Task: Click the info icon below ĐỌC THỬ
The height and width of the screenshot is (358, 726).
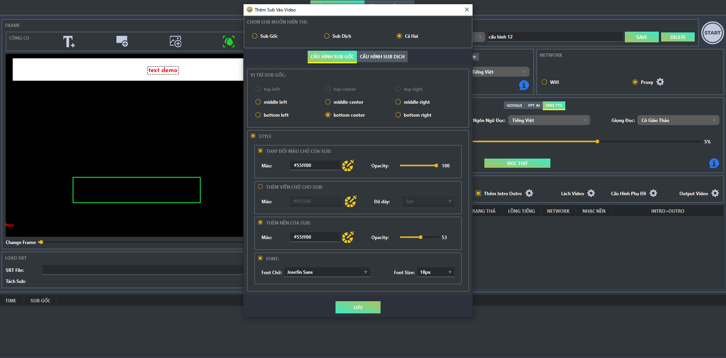Action: click(713, 163)
